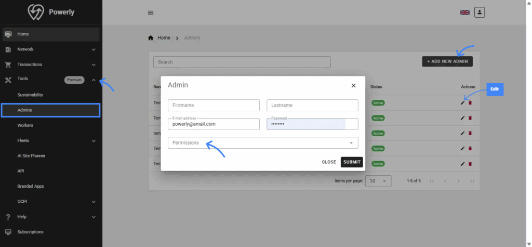Close the Admin dialog with X
The image size is (532, 247).
(353, 85)
